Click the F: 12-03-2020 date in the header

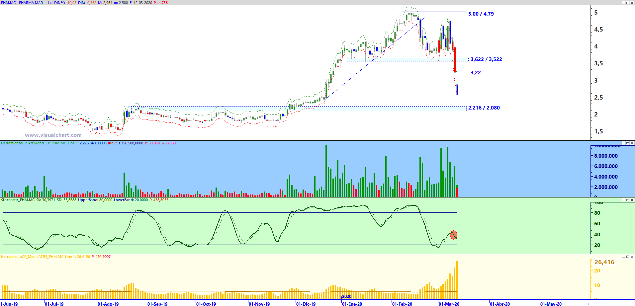(141, 3)
